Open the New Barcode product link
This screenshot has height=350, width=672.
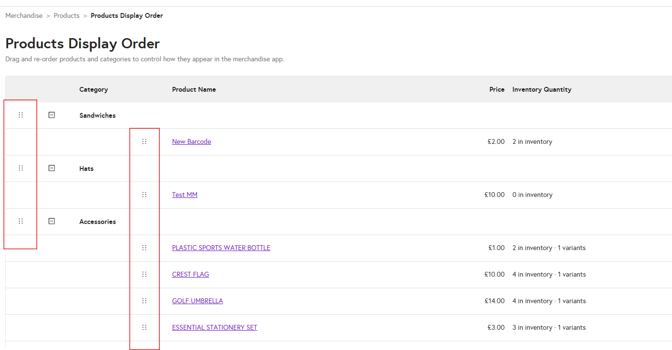[x=191, y=141]
